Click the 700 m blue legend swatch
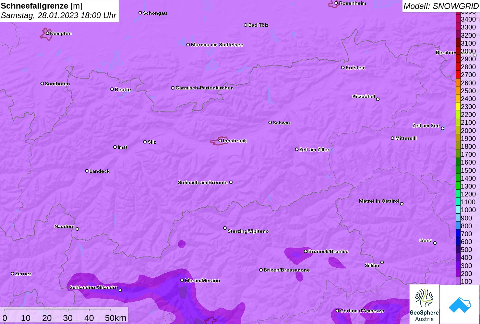Image resolution: width=480 pixels, height=324 pixels. tap(458, 233)
